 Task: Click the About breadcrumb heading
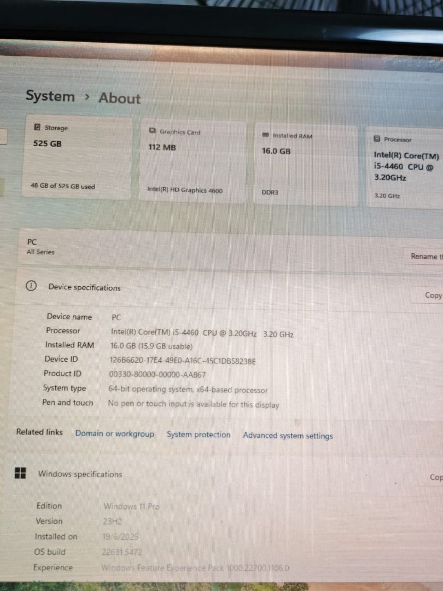tap(119, 99)
